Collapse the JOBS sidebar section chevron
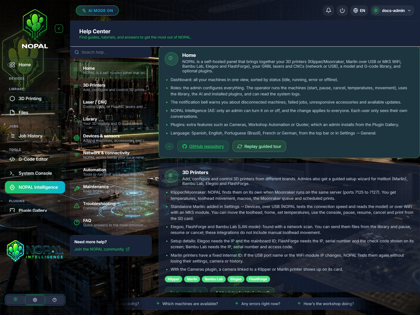The image size is (420, 315). coord(59,126)
